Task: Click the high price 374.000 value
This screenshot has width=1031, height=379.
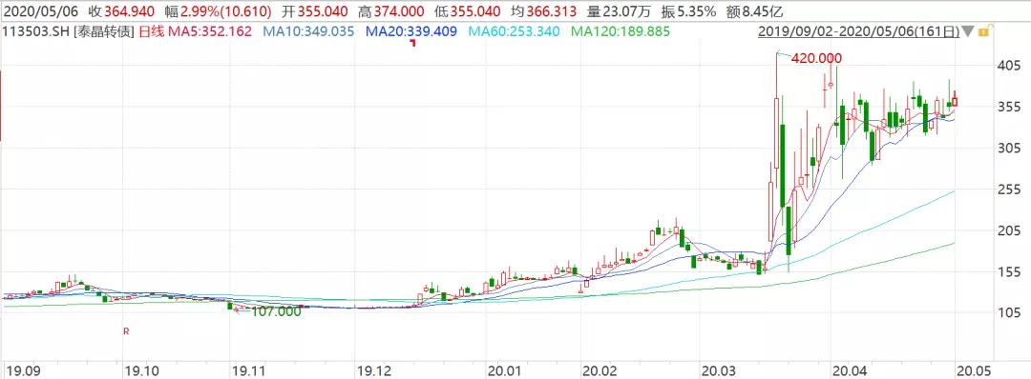Action: click(x=398, y=11)
